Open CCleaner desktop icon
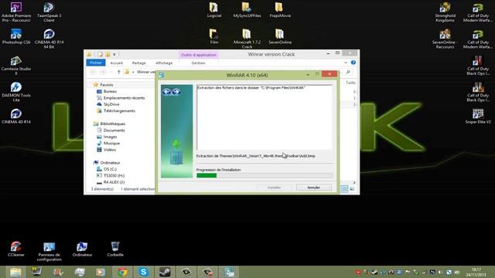495x278 pixels. click(x=16, y=249)
